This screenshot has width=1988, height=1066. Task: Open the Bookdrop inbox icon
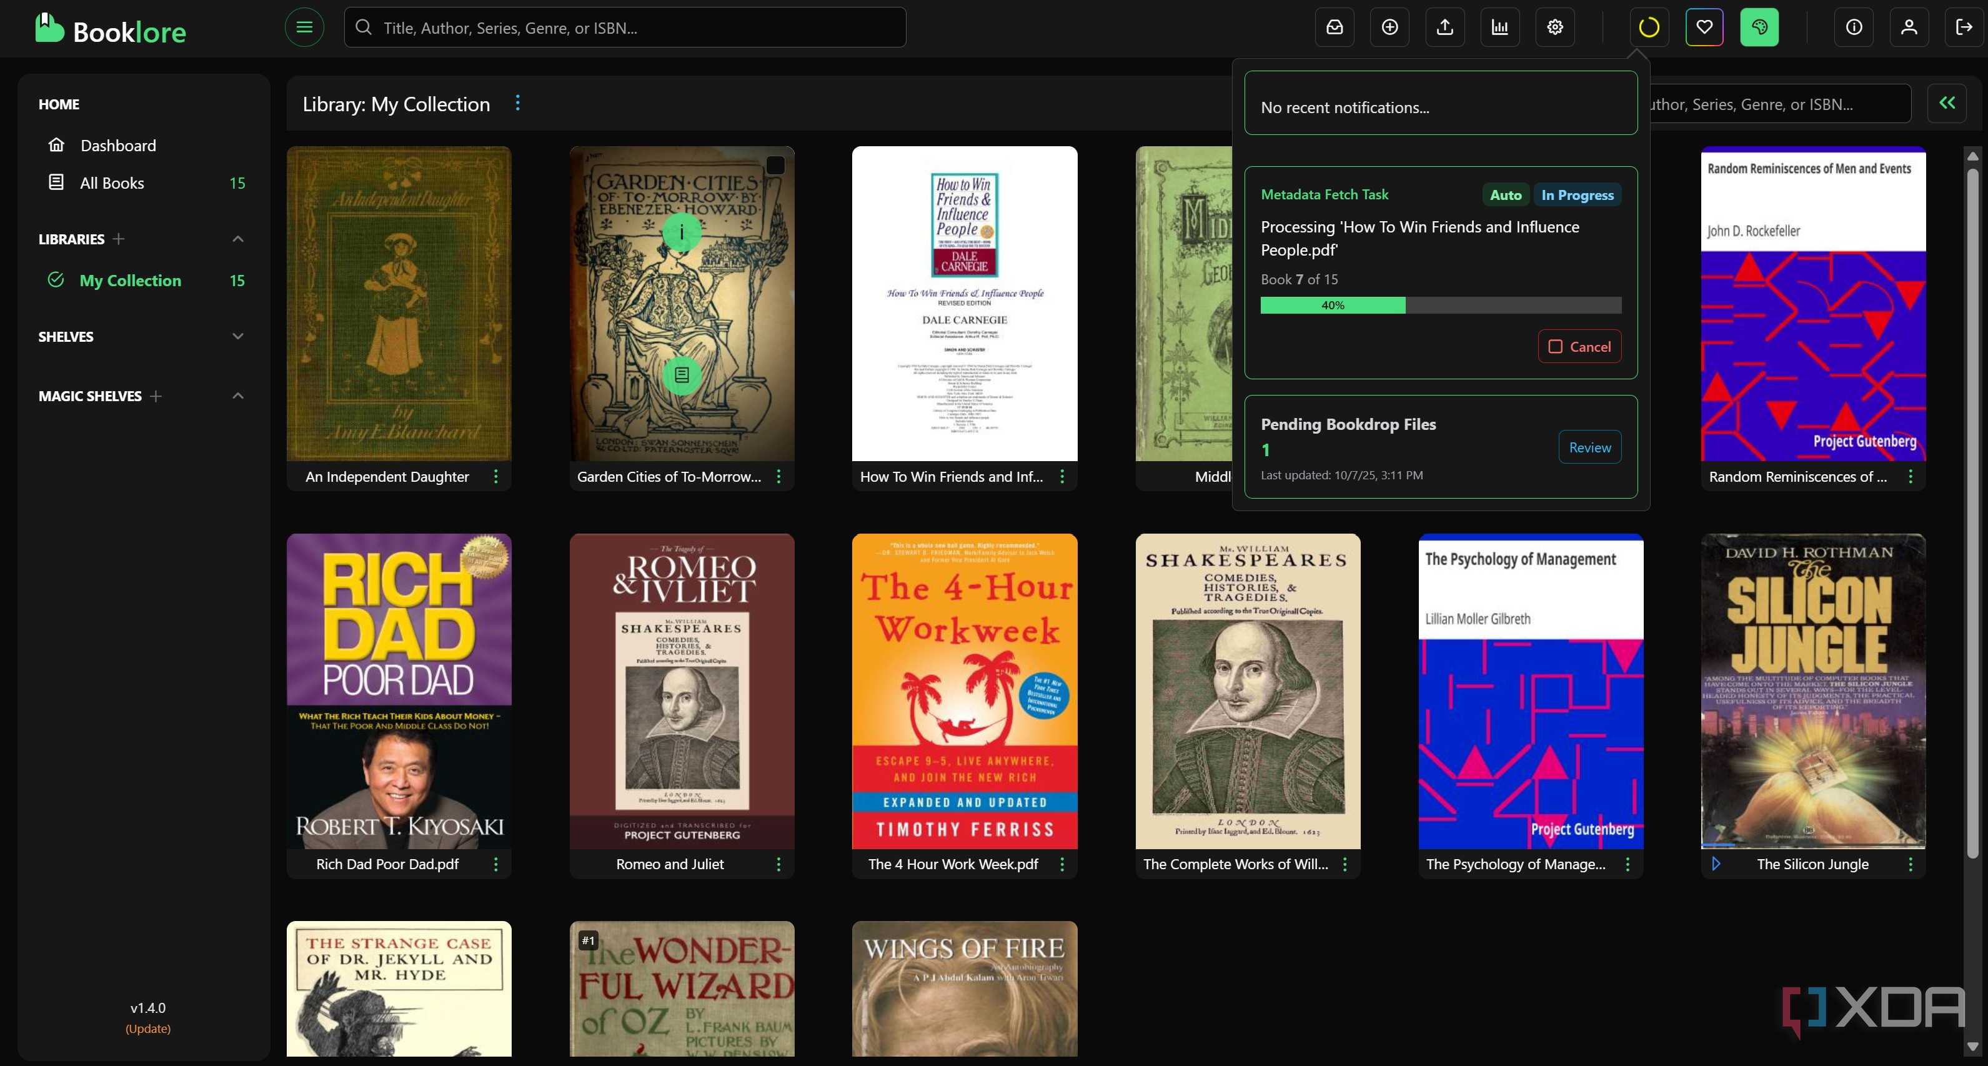1334,27
